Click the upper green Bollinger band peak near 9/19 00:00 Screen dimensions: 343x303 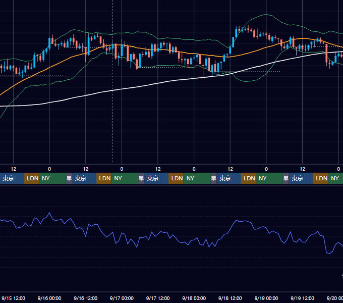tap(266, 14)
